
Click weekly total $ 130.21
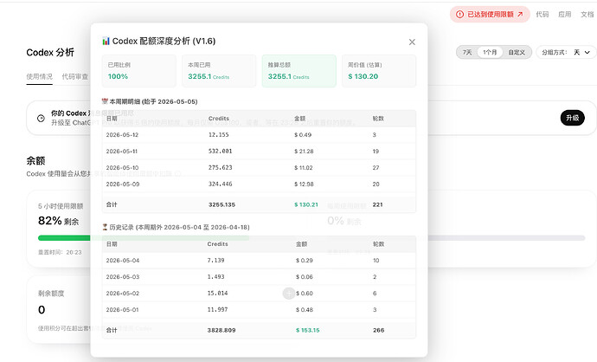(x=306, y=204)
